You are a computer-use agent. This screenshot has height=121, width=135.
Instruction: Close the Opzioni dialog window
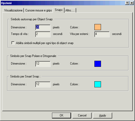click(132, 3)
